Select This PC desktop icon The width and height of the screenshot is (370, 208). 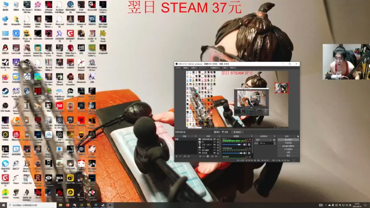point(5,6)
